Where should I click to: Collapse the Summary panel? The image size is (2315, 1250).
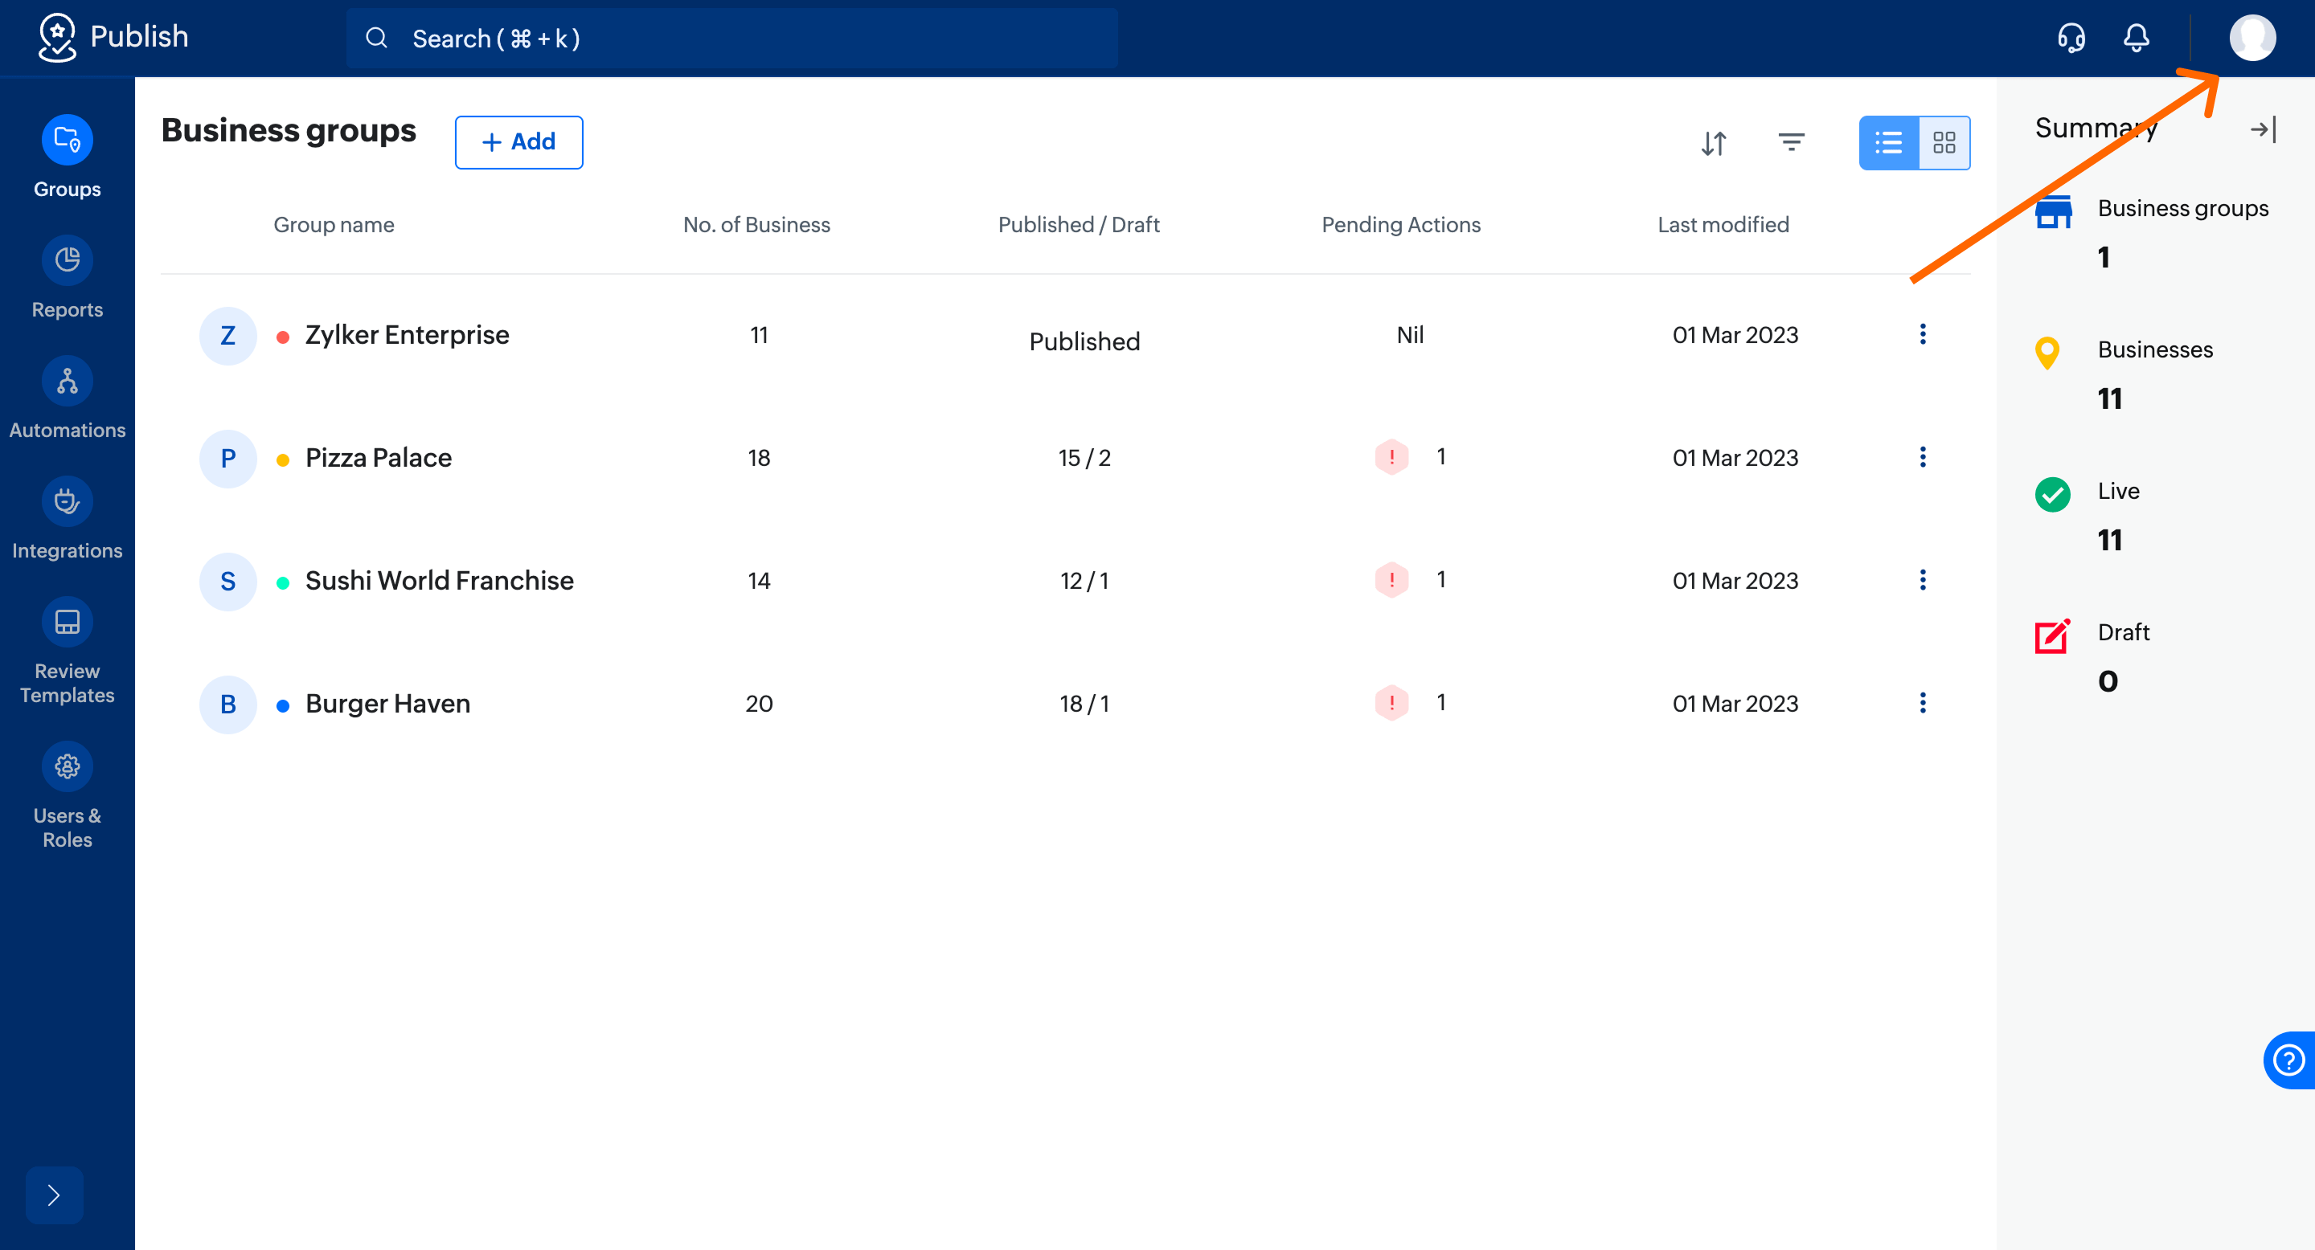[x=2263, y=129]
